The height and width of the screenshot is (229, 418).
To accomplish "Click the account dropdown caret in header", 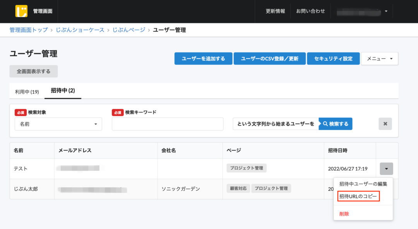I will pos(386,11).
